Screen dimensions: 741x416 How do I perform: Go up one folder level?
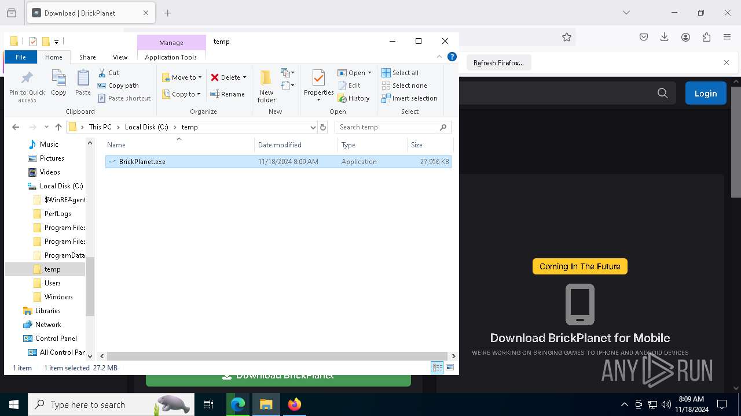click(x=58, y=127)
